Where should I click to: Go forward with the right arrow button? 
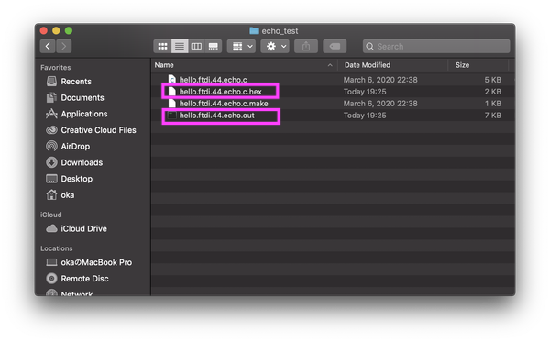coord(64,46)
